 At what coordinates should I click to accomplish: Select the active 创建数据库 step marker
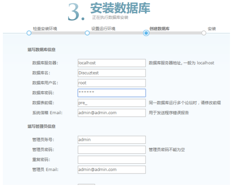coord(146,33)
